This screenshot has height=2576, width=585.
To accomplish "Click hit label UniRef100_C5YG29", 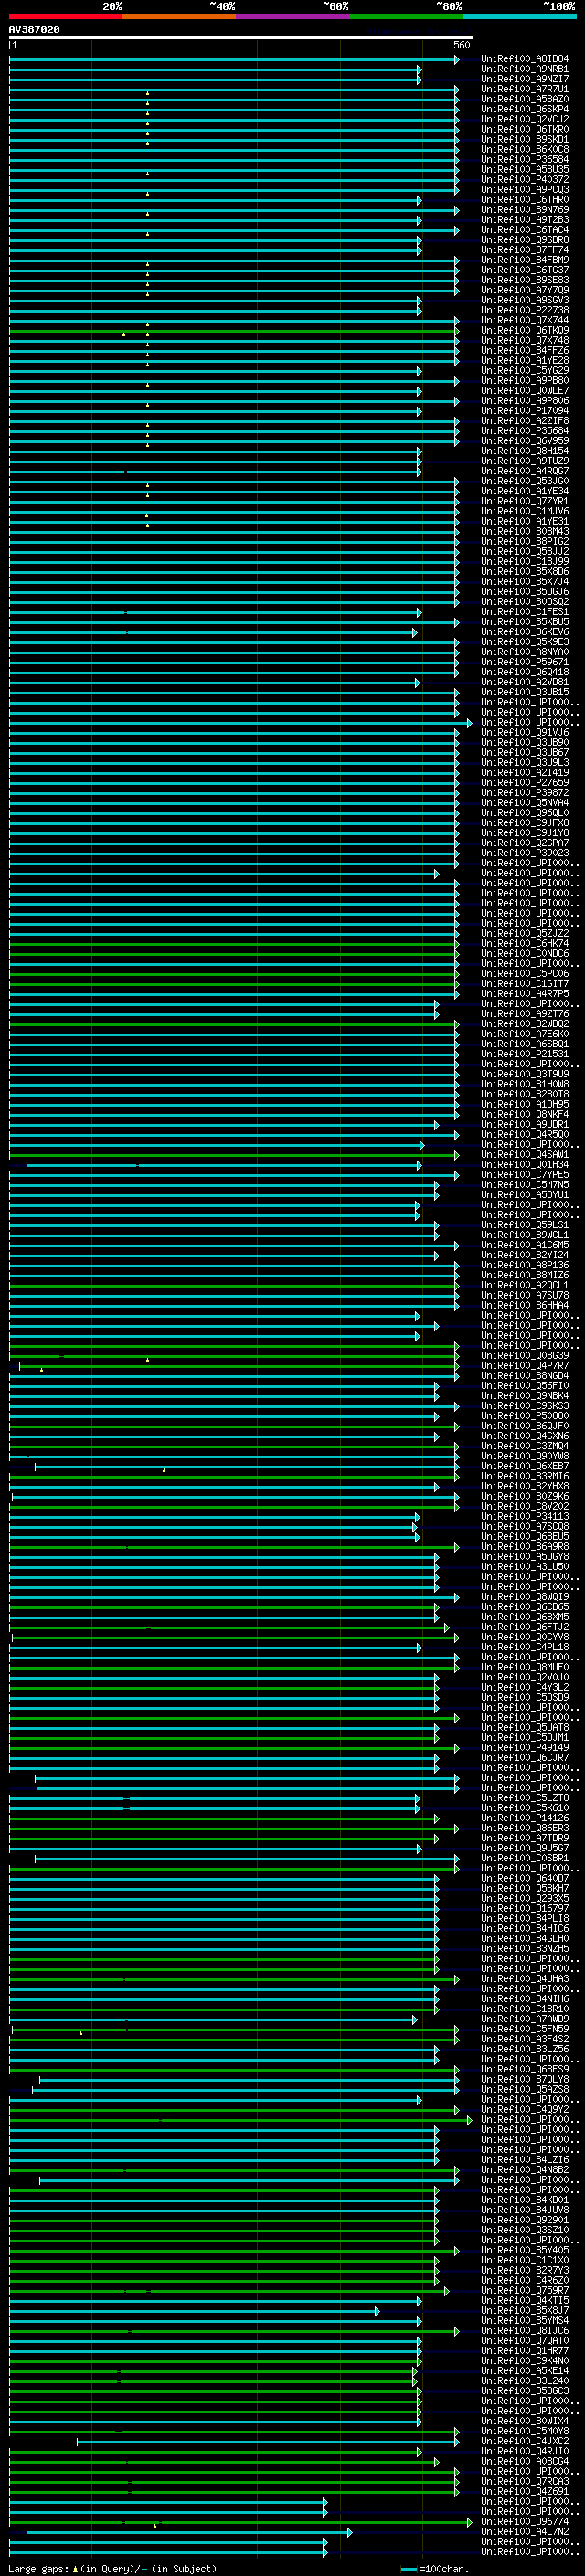I will click(x=525, y=370).
